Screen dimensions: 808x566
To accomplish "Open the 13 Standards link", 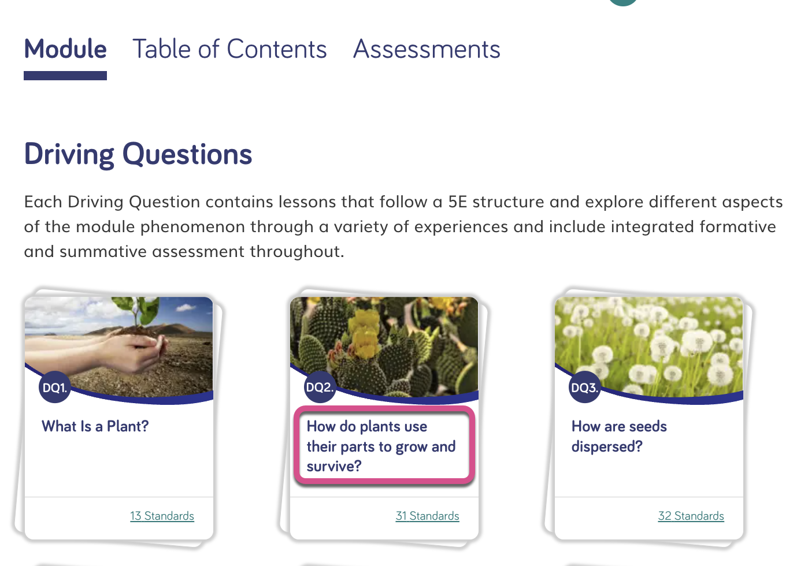I will pos(162,516).
